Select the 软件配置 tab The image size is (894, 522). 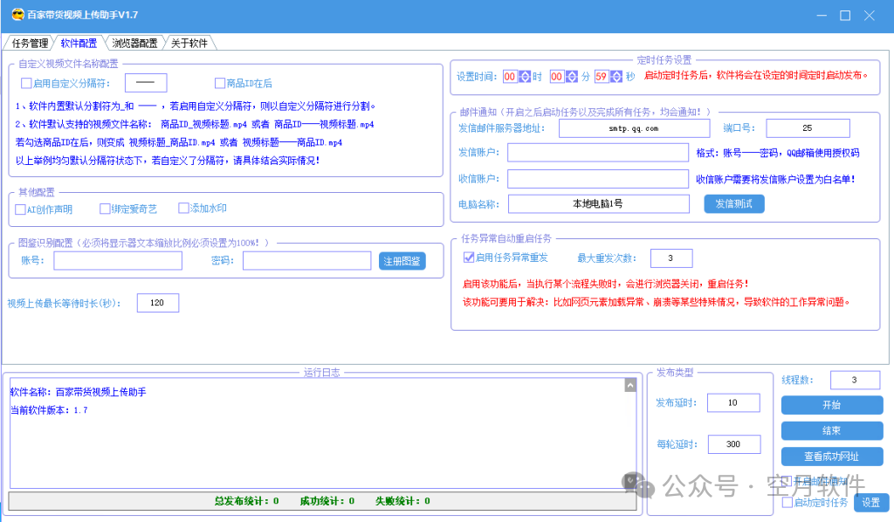tap(79, 44)
